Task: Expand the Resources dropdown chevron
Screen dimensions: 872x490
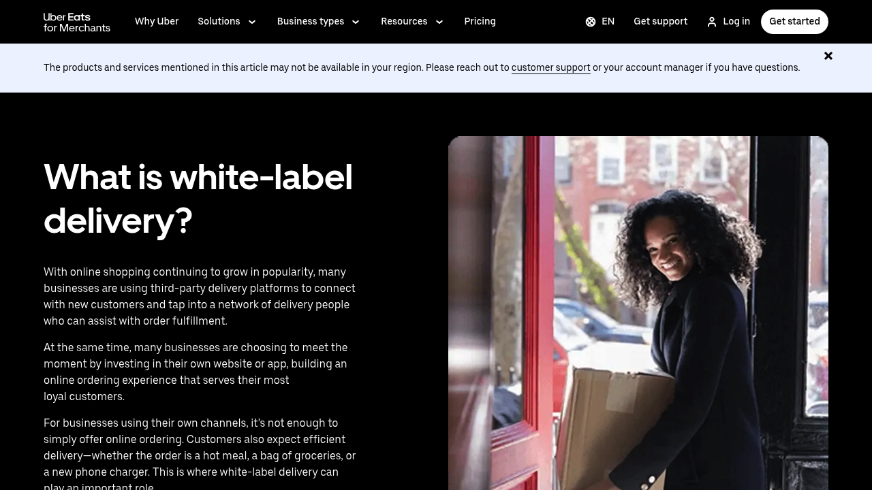Action: point(439,22)
